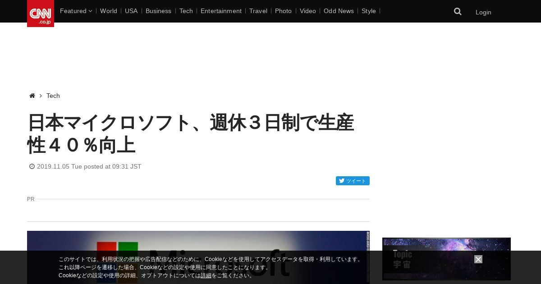Open the Video section
Viewport: 541px width, 284px height.
click(308, 11)
